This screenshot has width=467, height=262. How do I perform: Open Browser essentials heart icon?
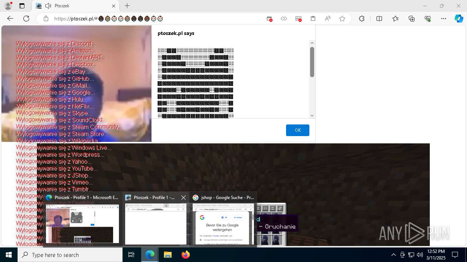point(428,19)
